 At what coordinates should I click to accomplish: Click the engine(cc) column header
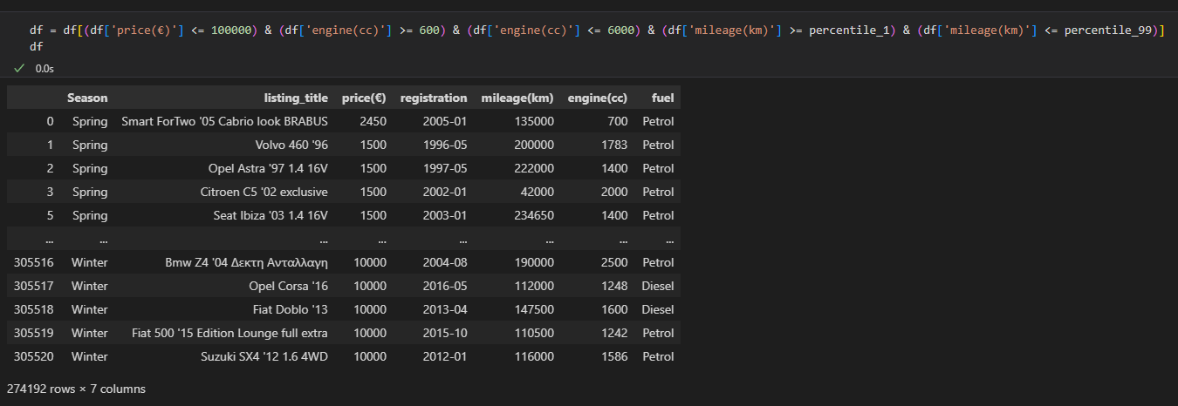(x=597, y=98)
